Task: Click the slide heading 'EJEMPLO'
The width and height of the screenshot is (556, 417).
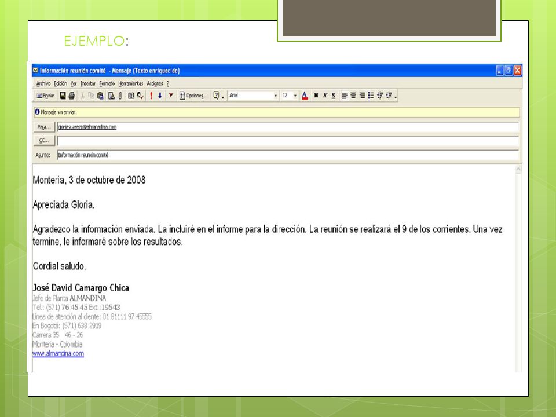Action: pyautogui.click(x=94, y=41)
